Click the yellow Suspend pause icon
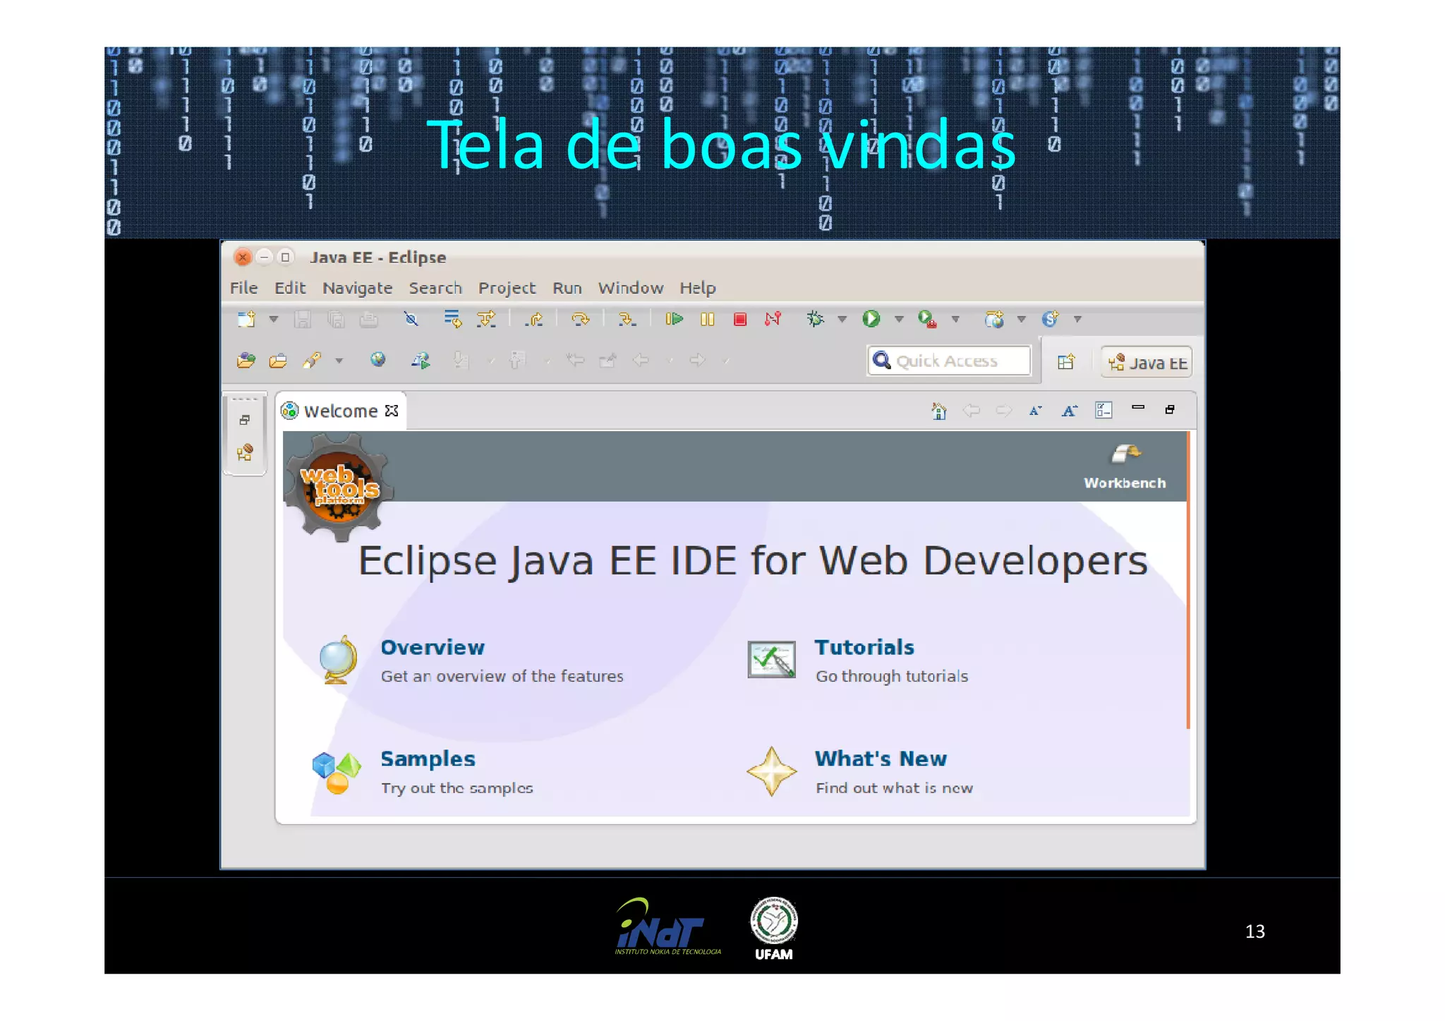 click(x=707, y=320)
